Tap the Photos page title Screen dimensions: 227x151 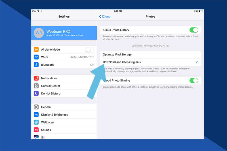[150, 16]
